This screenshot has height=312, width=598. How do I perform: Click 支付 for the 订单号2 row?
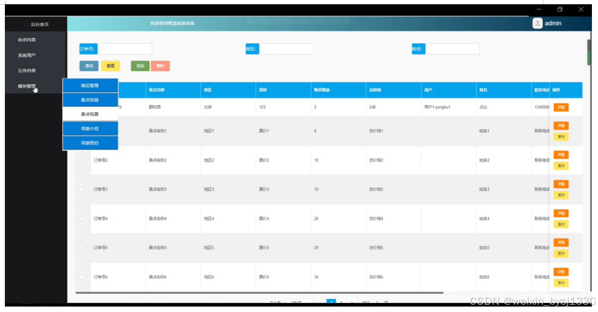[x=561, y=166]
